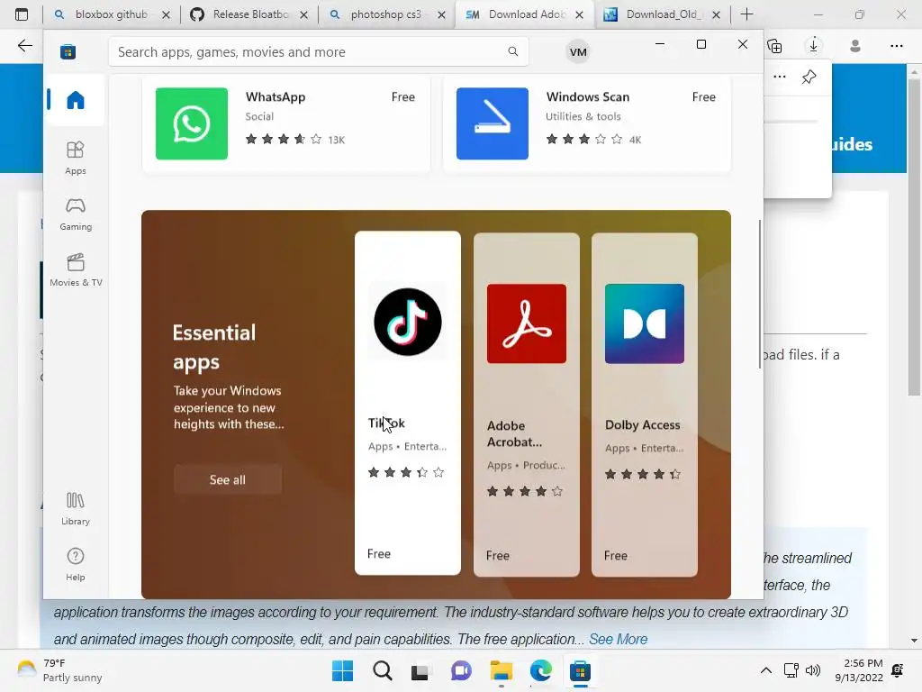Open the notification center icon
Viewport: 922px width, 692px height.
[898, 670]
